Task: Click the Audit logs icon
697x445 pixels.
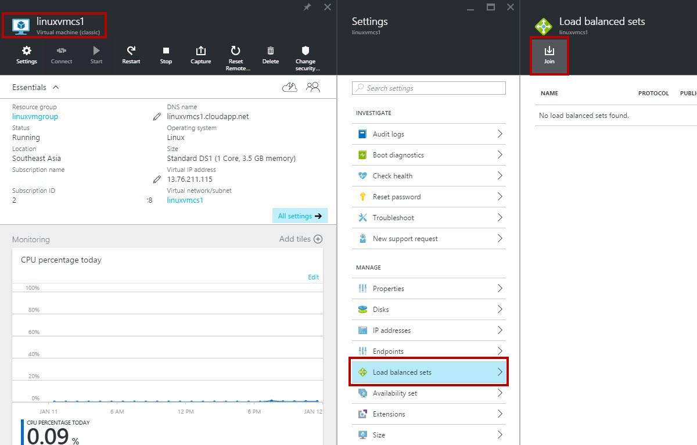Action: [x=362, y=134]
